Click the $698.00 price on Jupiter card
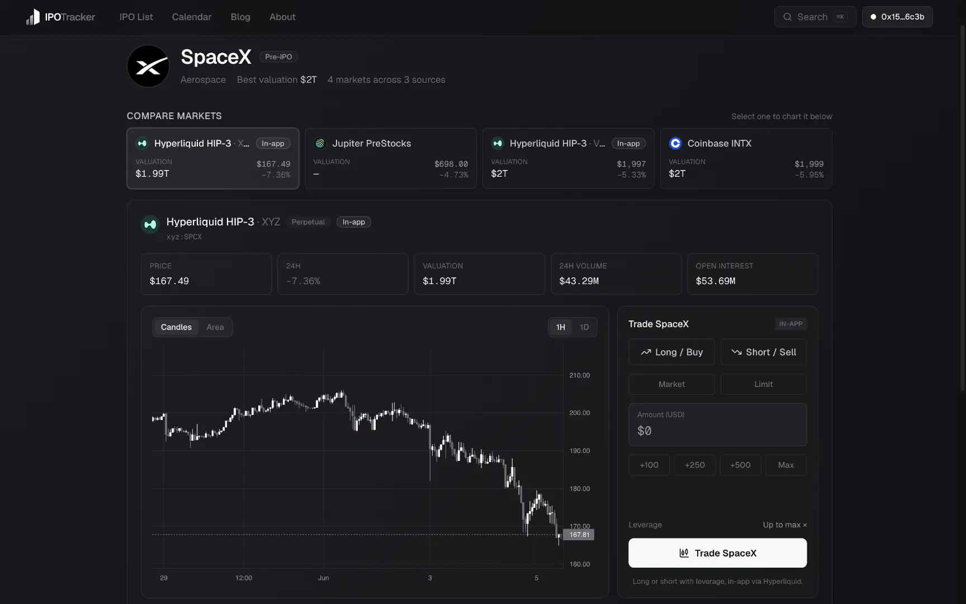Screen dimensions: 966x604 click(x=451, y=164)
